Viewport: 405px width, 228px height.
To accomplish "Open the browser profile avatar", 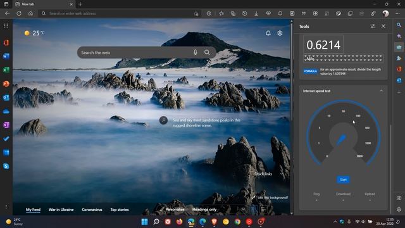I will (x=385, y=13).
